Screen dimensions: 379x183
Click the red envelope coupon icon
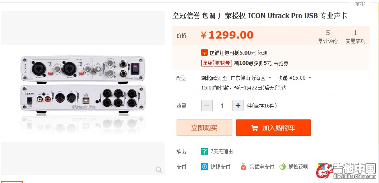click(x=204, y=53)
